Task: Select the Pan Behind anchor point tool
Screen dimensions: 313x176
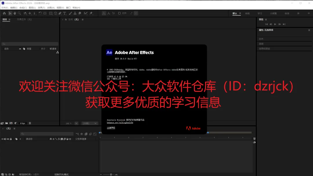Action: (45, 13)
